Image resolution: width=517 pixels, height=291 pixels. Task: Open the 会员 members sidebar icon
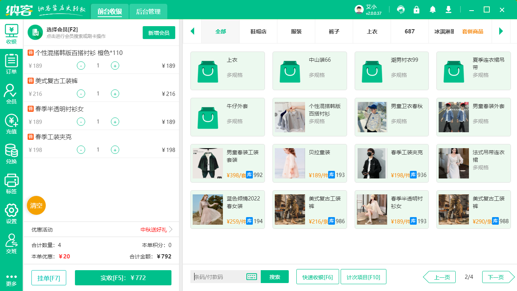click(x=11, y=94)
